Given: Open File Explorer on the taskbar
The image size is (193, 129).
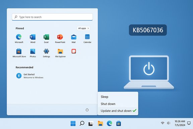Looking at the screenshot, I should click(100, 123).
